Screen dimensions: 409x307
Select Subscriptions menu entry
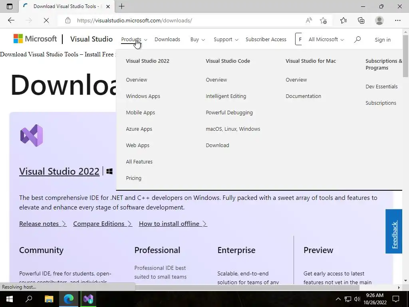click(381, 103)
